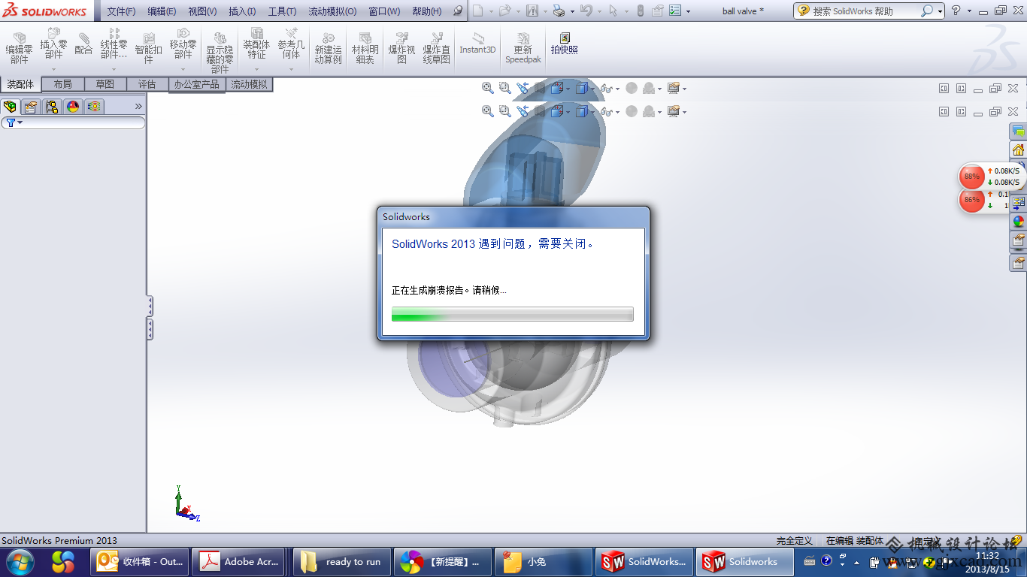This screenshot has height=577, width=1027.
Task: Open SolidWorks Resources house icon in task pane
Action: click(x=1018, y=150)
